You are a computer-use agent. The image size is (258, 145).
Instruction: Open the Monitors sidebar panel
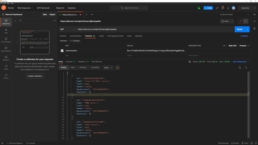[6, 58]
